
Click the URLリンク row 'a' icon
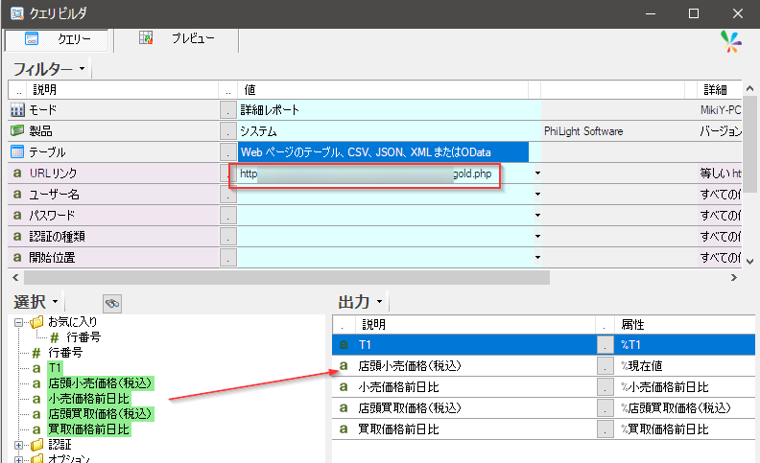pos(17,173)
